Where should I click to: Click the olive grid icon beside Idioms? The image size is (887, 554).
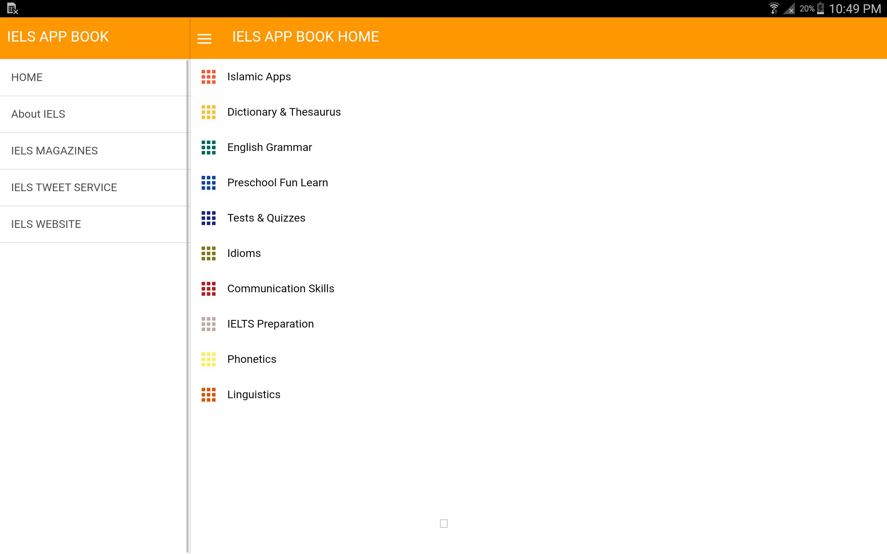[x=208, y=253]
